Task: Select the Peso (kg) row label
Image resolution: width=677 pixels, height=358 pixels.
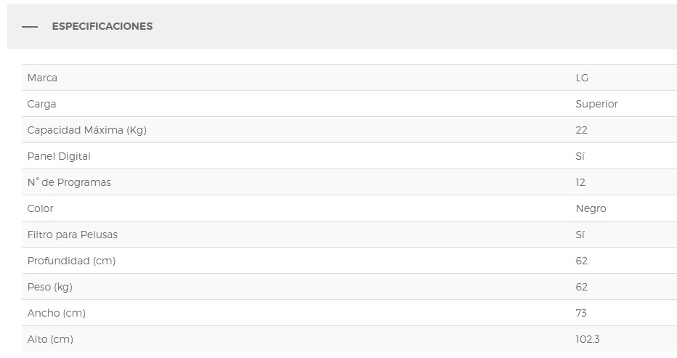Action: point(49,287)
